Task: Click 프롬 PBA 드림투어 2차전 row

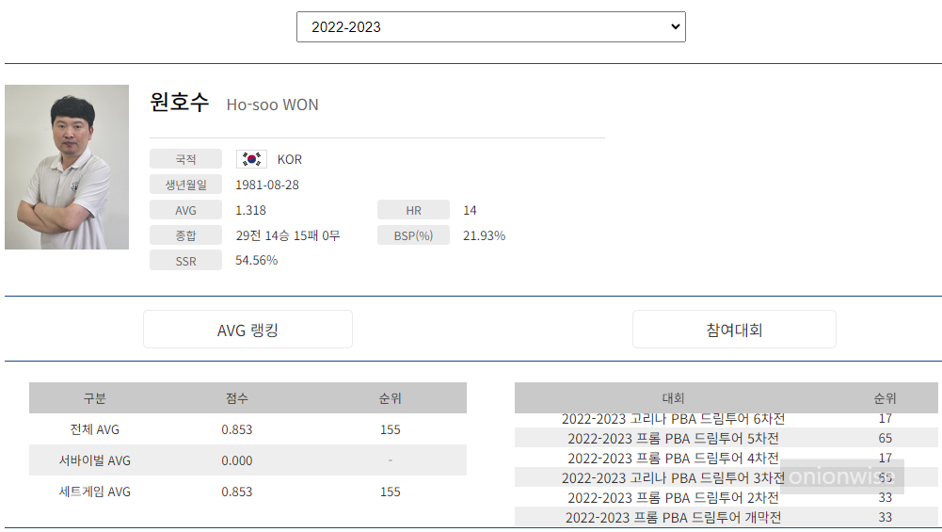Action: [726, 497]
